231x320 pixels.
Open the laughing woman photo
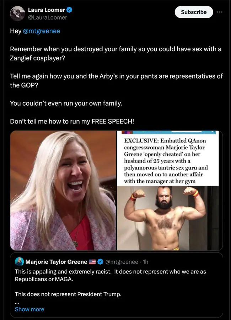point(63,191)
